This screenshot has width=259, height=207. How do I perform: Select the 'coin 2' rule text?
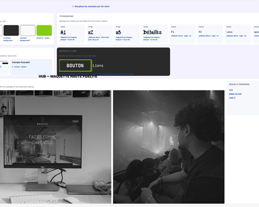(232, 98)
